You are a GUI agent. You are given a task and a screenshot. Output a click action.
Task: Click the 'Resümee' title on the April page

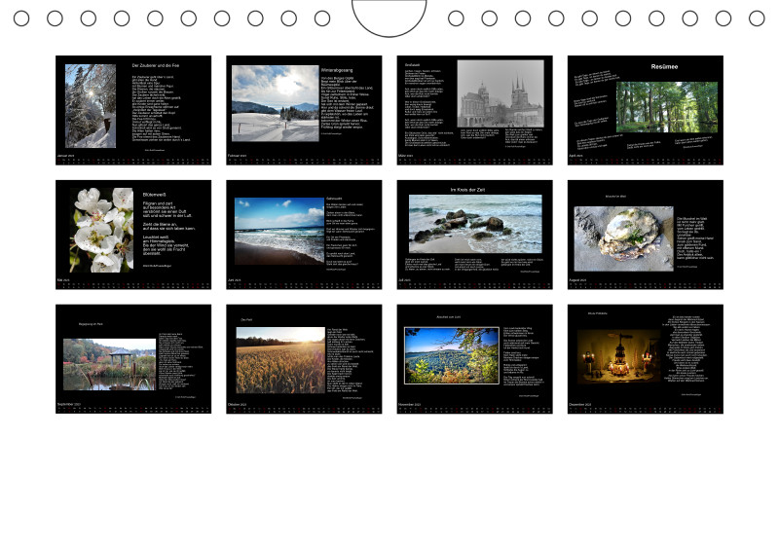[664, 66]
